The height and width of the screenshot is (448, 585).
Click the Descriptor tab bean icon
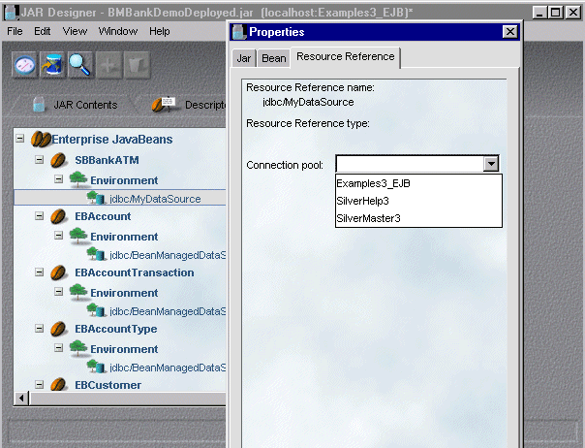point(163,104)
